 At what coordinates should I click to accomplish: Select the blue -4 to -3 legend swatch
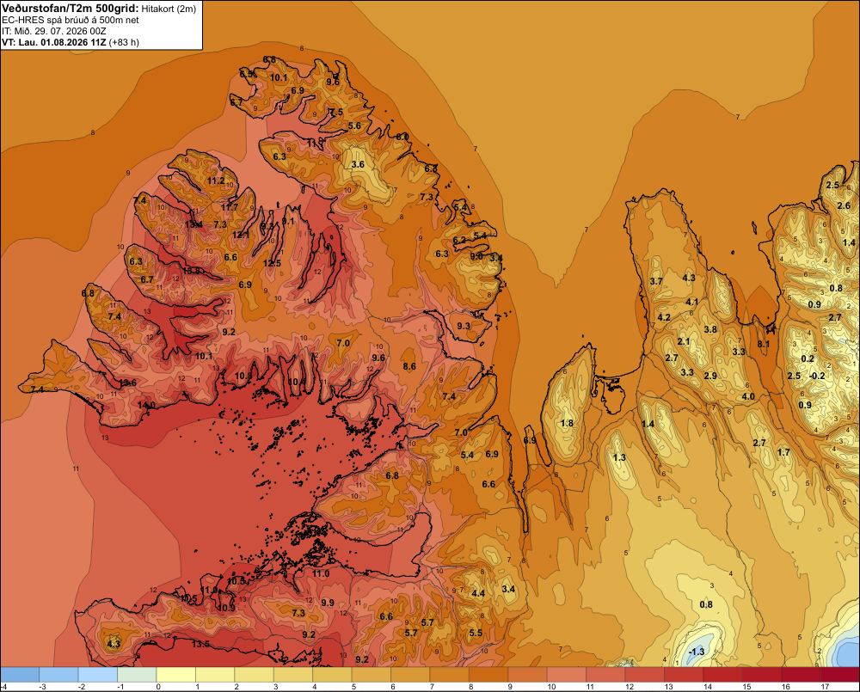pos(20,675)
